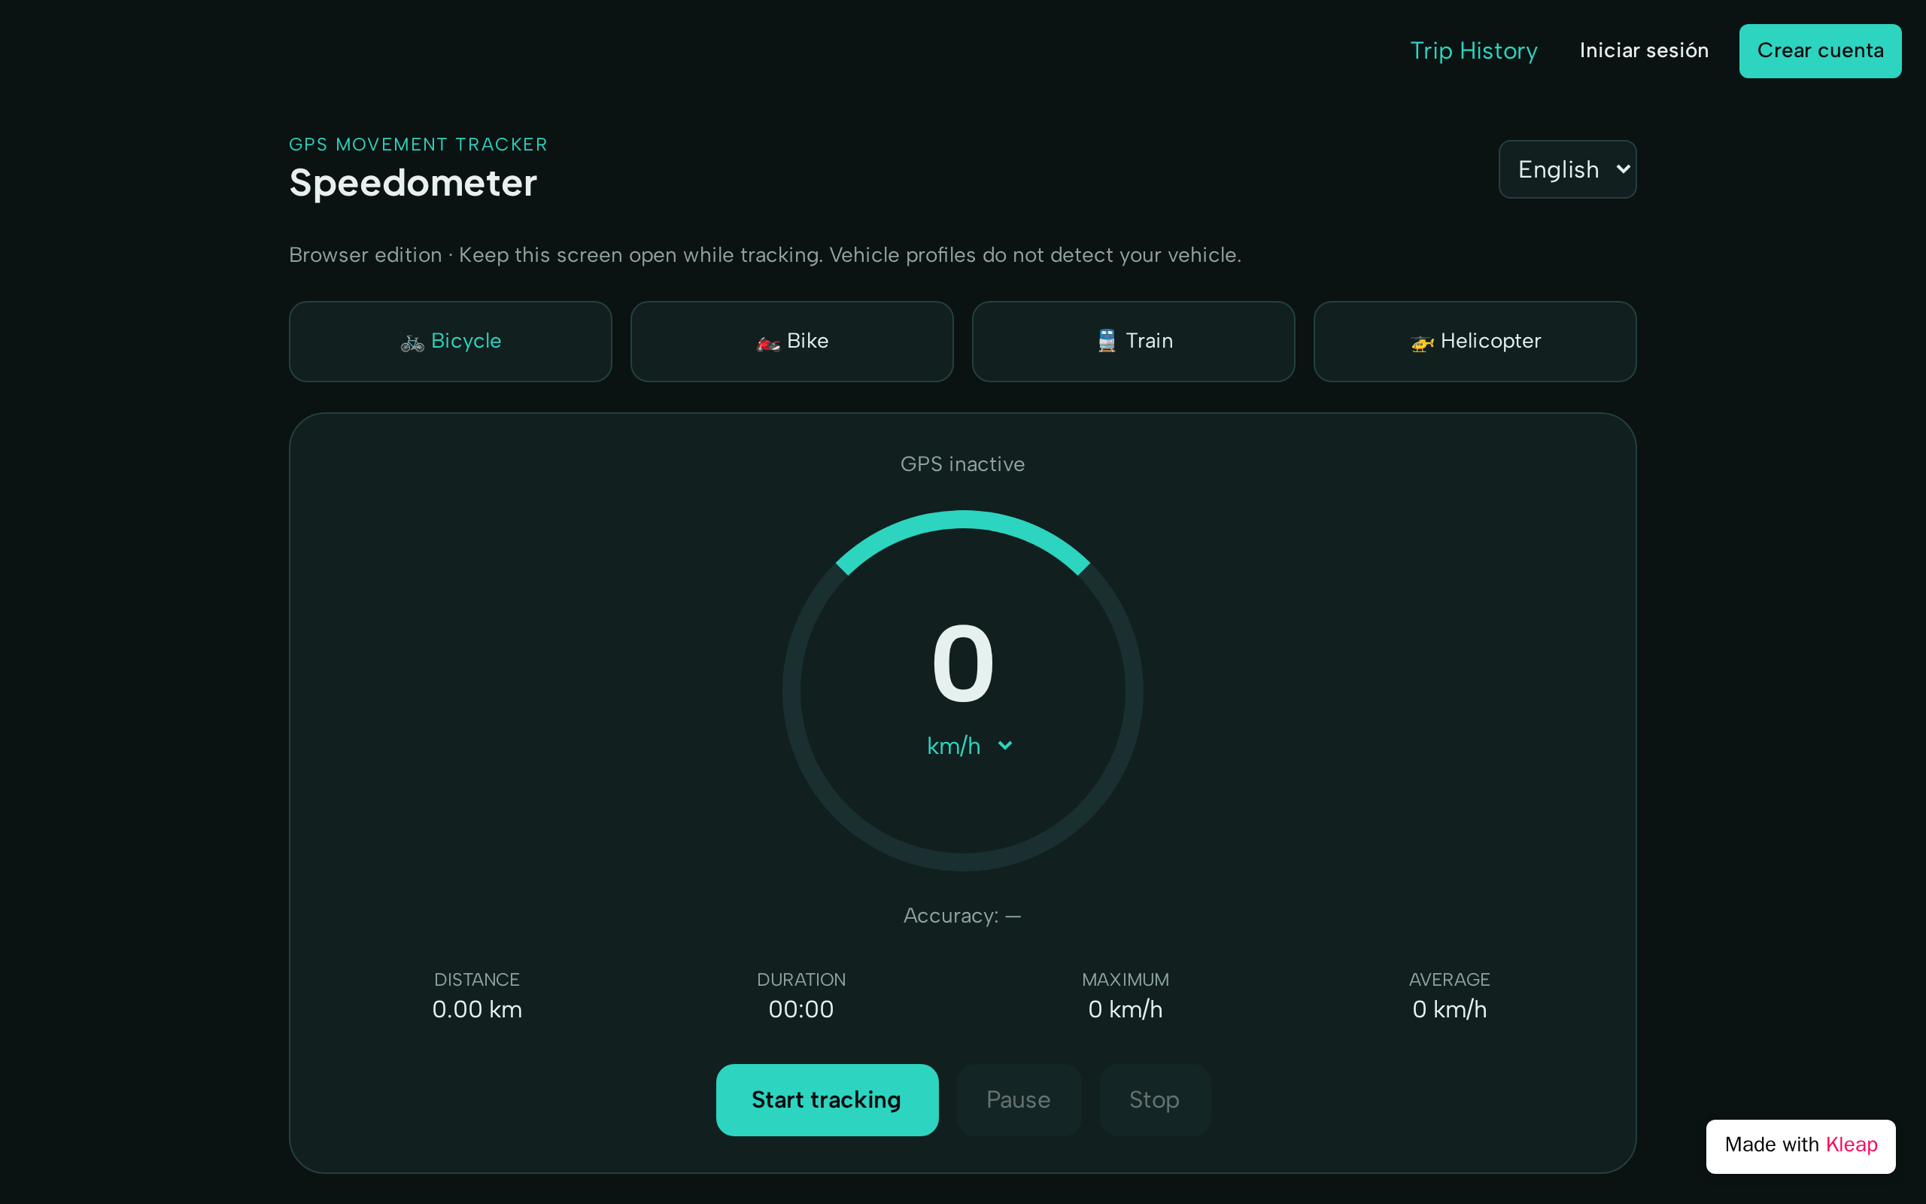Click the train emoji icon
The width and height of the screenshot is (1926, 1204).
(x=1107, y=341)
